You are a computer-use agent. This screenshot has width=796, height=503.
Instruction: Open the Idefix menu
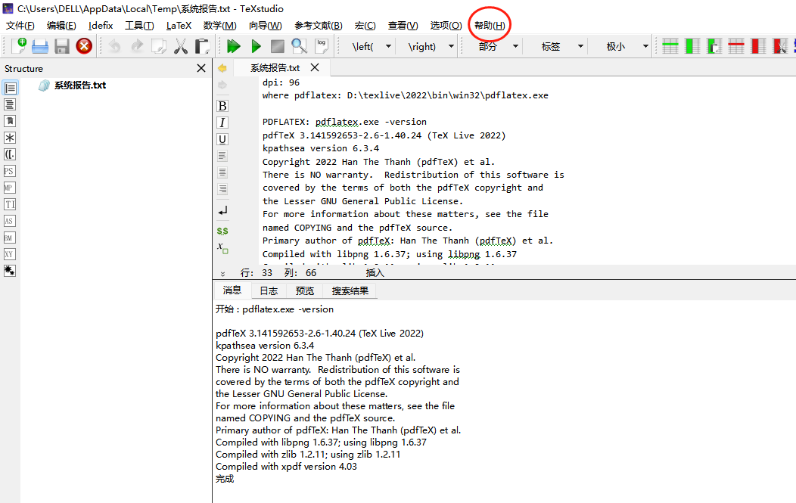(x=101, y=26)
